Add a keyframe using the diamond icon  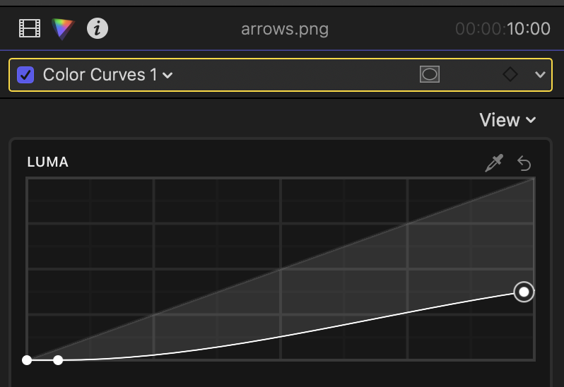coord(510,74)
